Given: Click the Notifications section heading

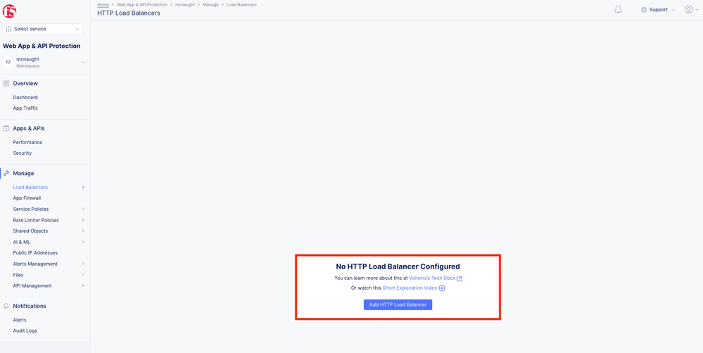Looking at the screenshot, I should (x=30, y=306).
